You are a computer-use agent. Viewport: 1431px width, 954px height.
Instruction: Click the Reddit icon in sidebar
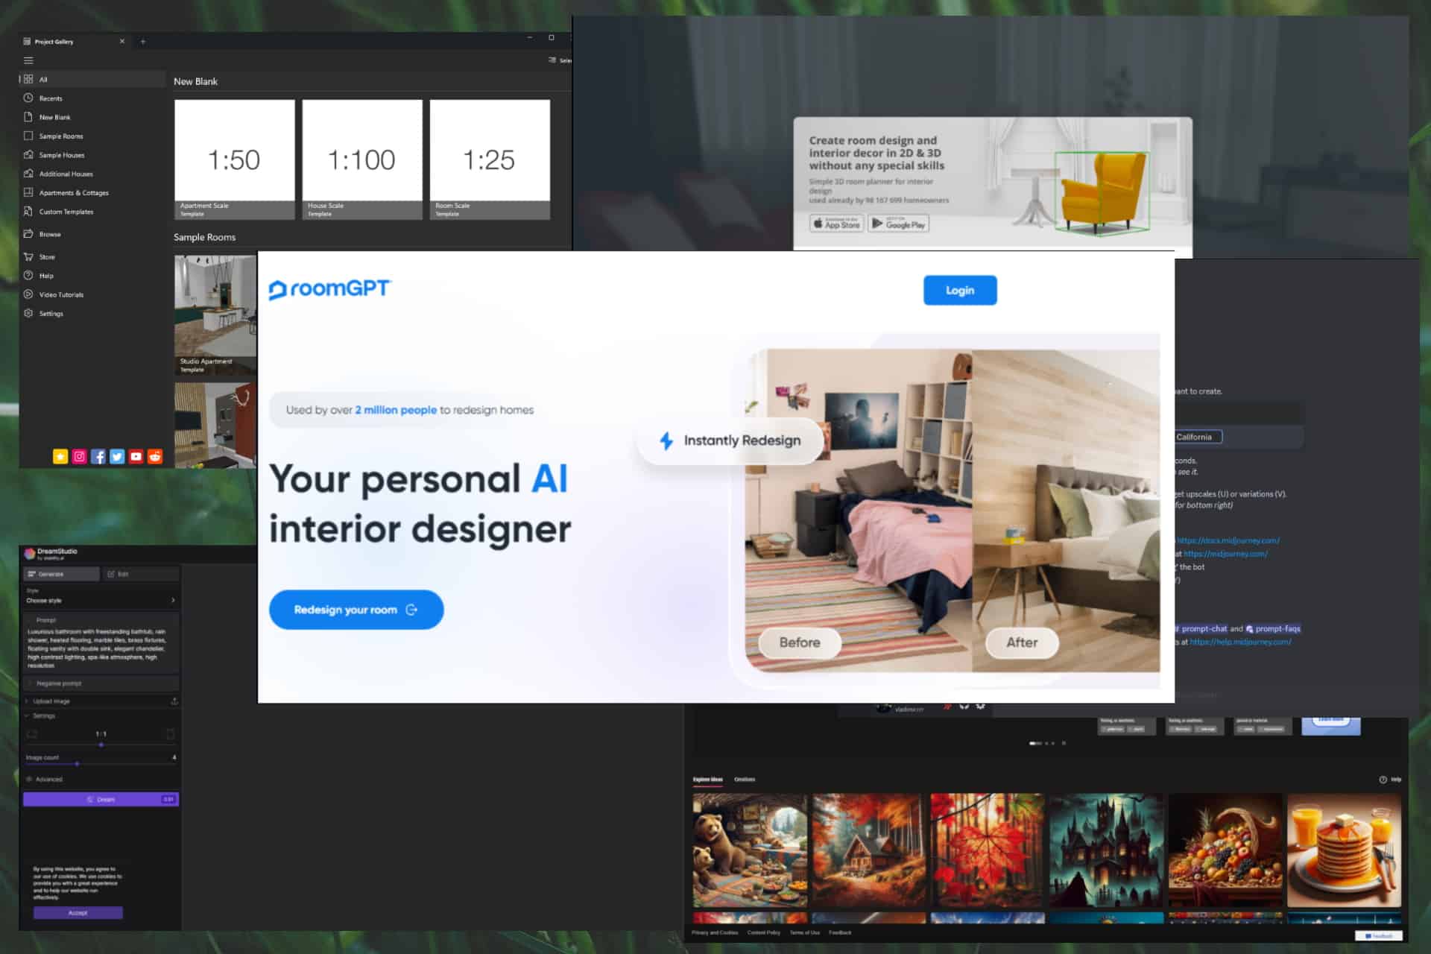(x=156, y=455)
